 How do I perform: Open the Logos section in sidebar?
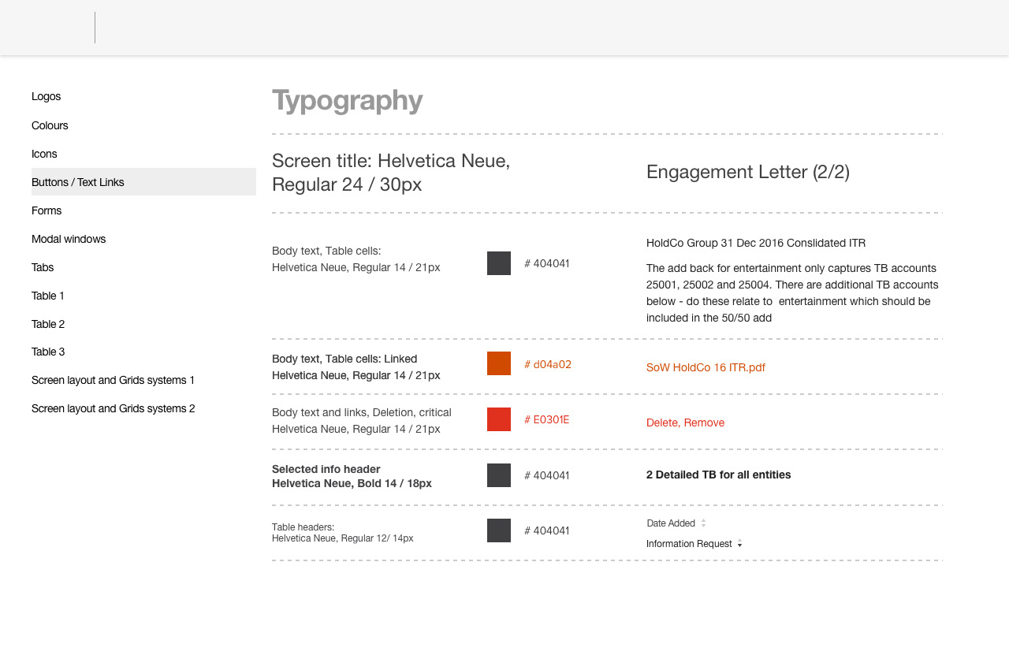[46, 96]
